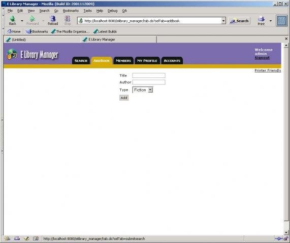290x243 pixels.
Task: Click the Title input field
Action: coord(149,75)
